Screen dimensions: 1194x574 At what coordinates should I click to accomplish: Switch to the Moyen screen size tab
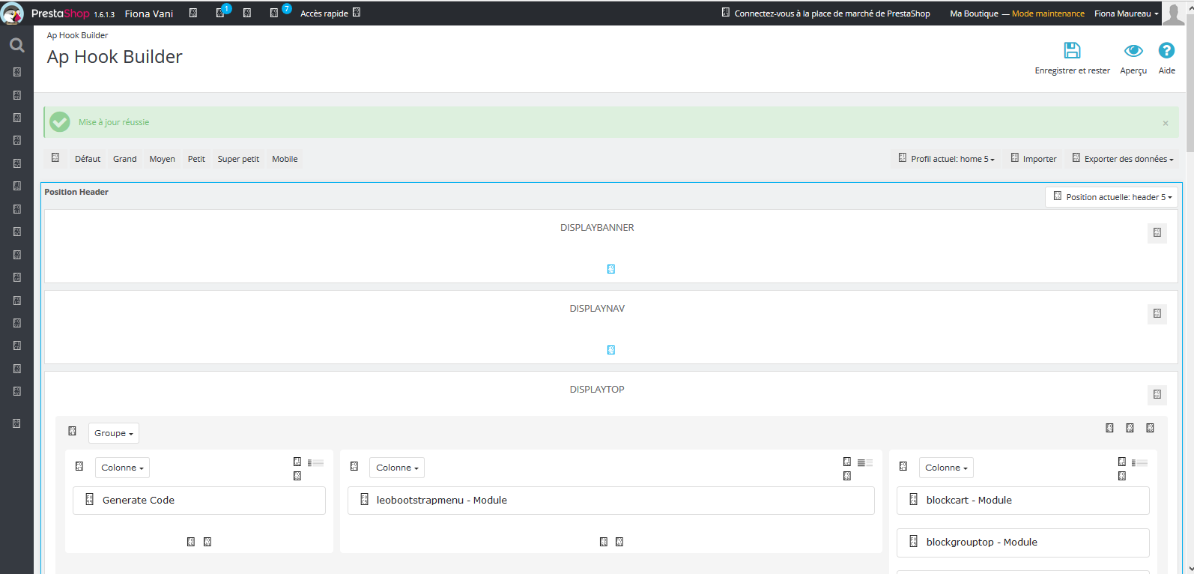[162, 159]
